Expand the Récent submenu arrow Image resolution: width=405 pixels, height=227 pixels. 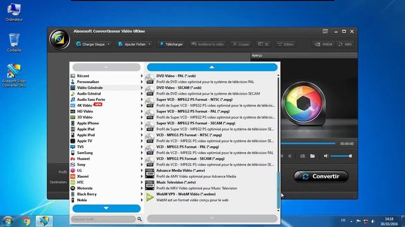[x=142, y=76]
